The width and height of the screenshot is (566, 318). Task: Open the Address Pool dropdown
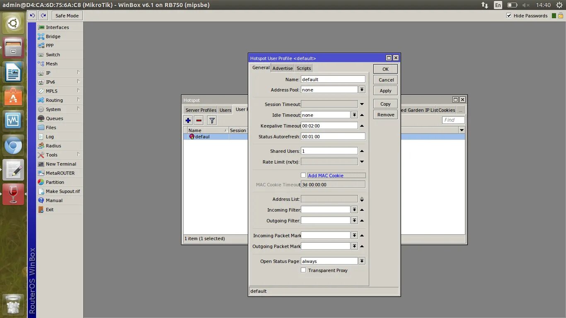coord(362,90)
